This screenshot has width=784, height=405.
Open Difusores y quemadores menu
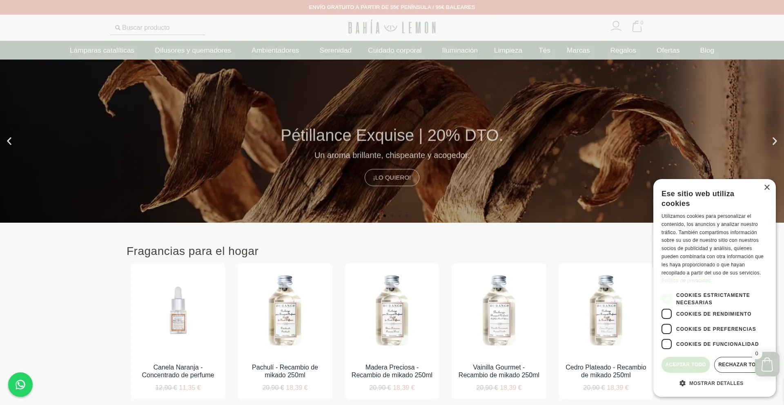click(x=193, y=50)
